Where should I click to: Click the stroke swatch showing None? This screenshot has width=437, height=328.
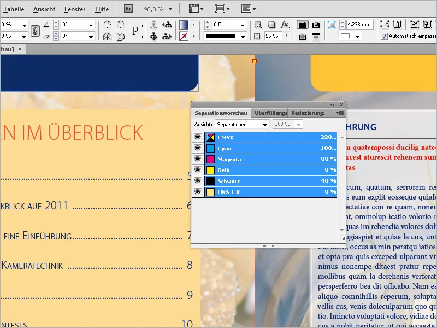(x=184, y=36)
